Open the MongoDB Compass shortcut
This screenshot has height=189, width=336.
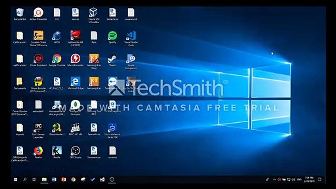75,108
